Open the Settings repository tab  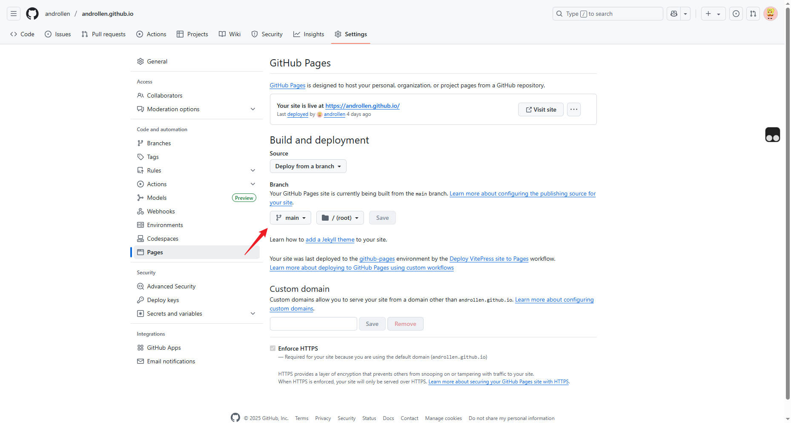point(351,34)
